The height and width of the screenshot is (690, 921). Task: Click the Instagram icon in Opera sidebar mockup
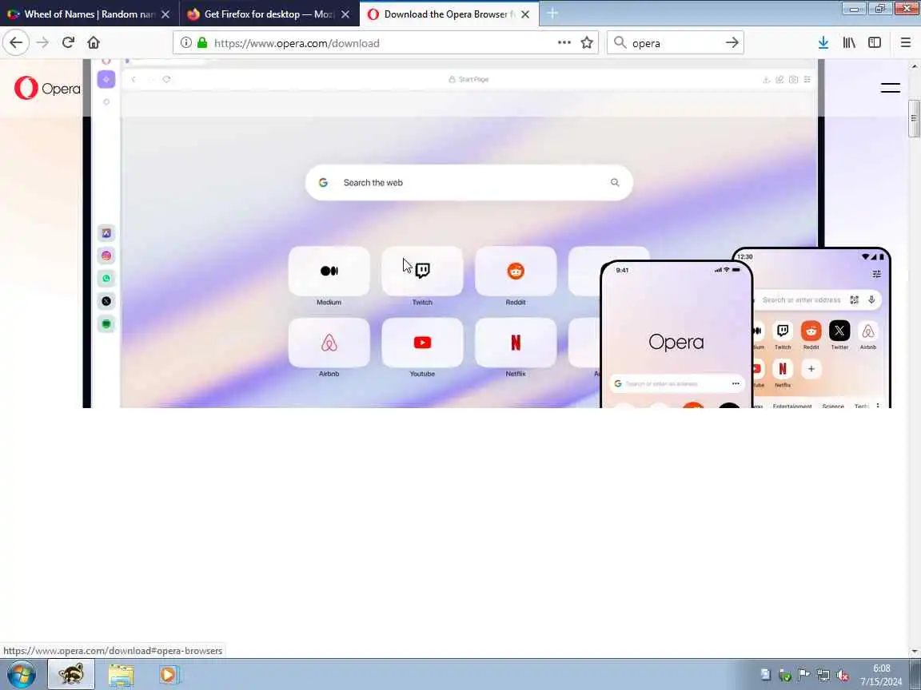pos(106,256)
